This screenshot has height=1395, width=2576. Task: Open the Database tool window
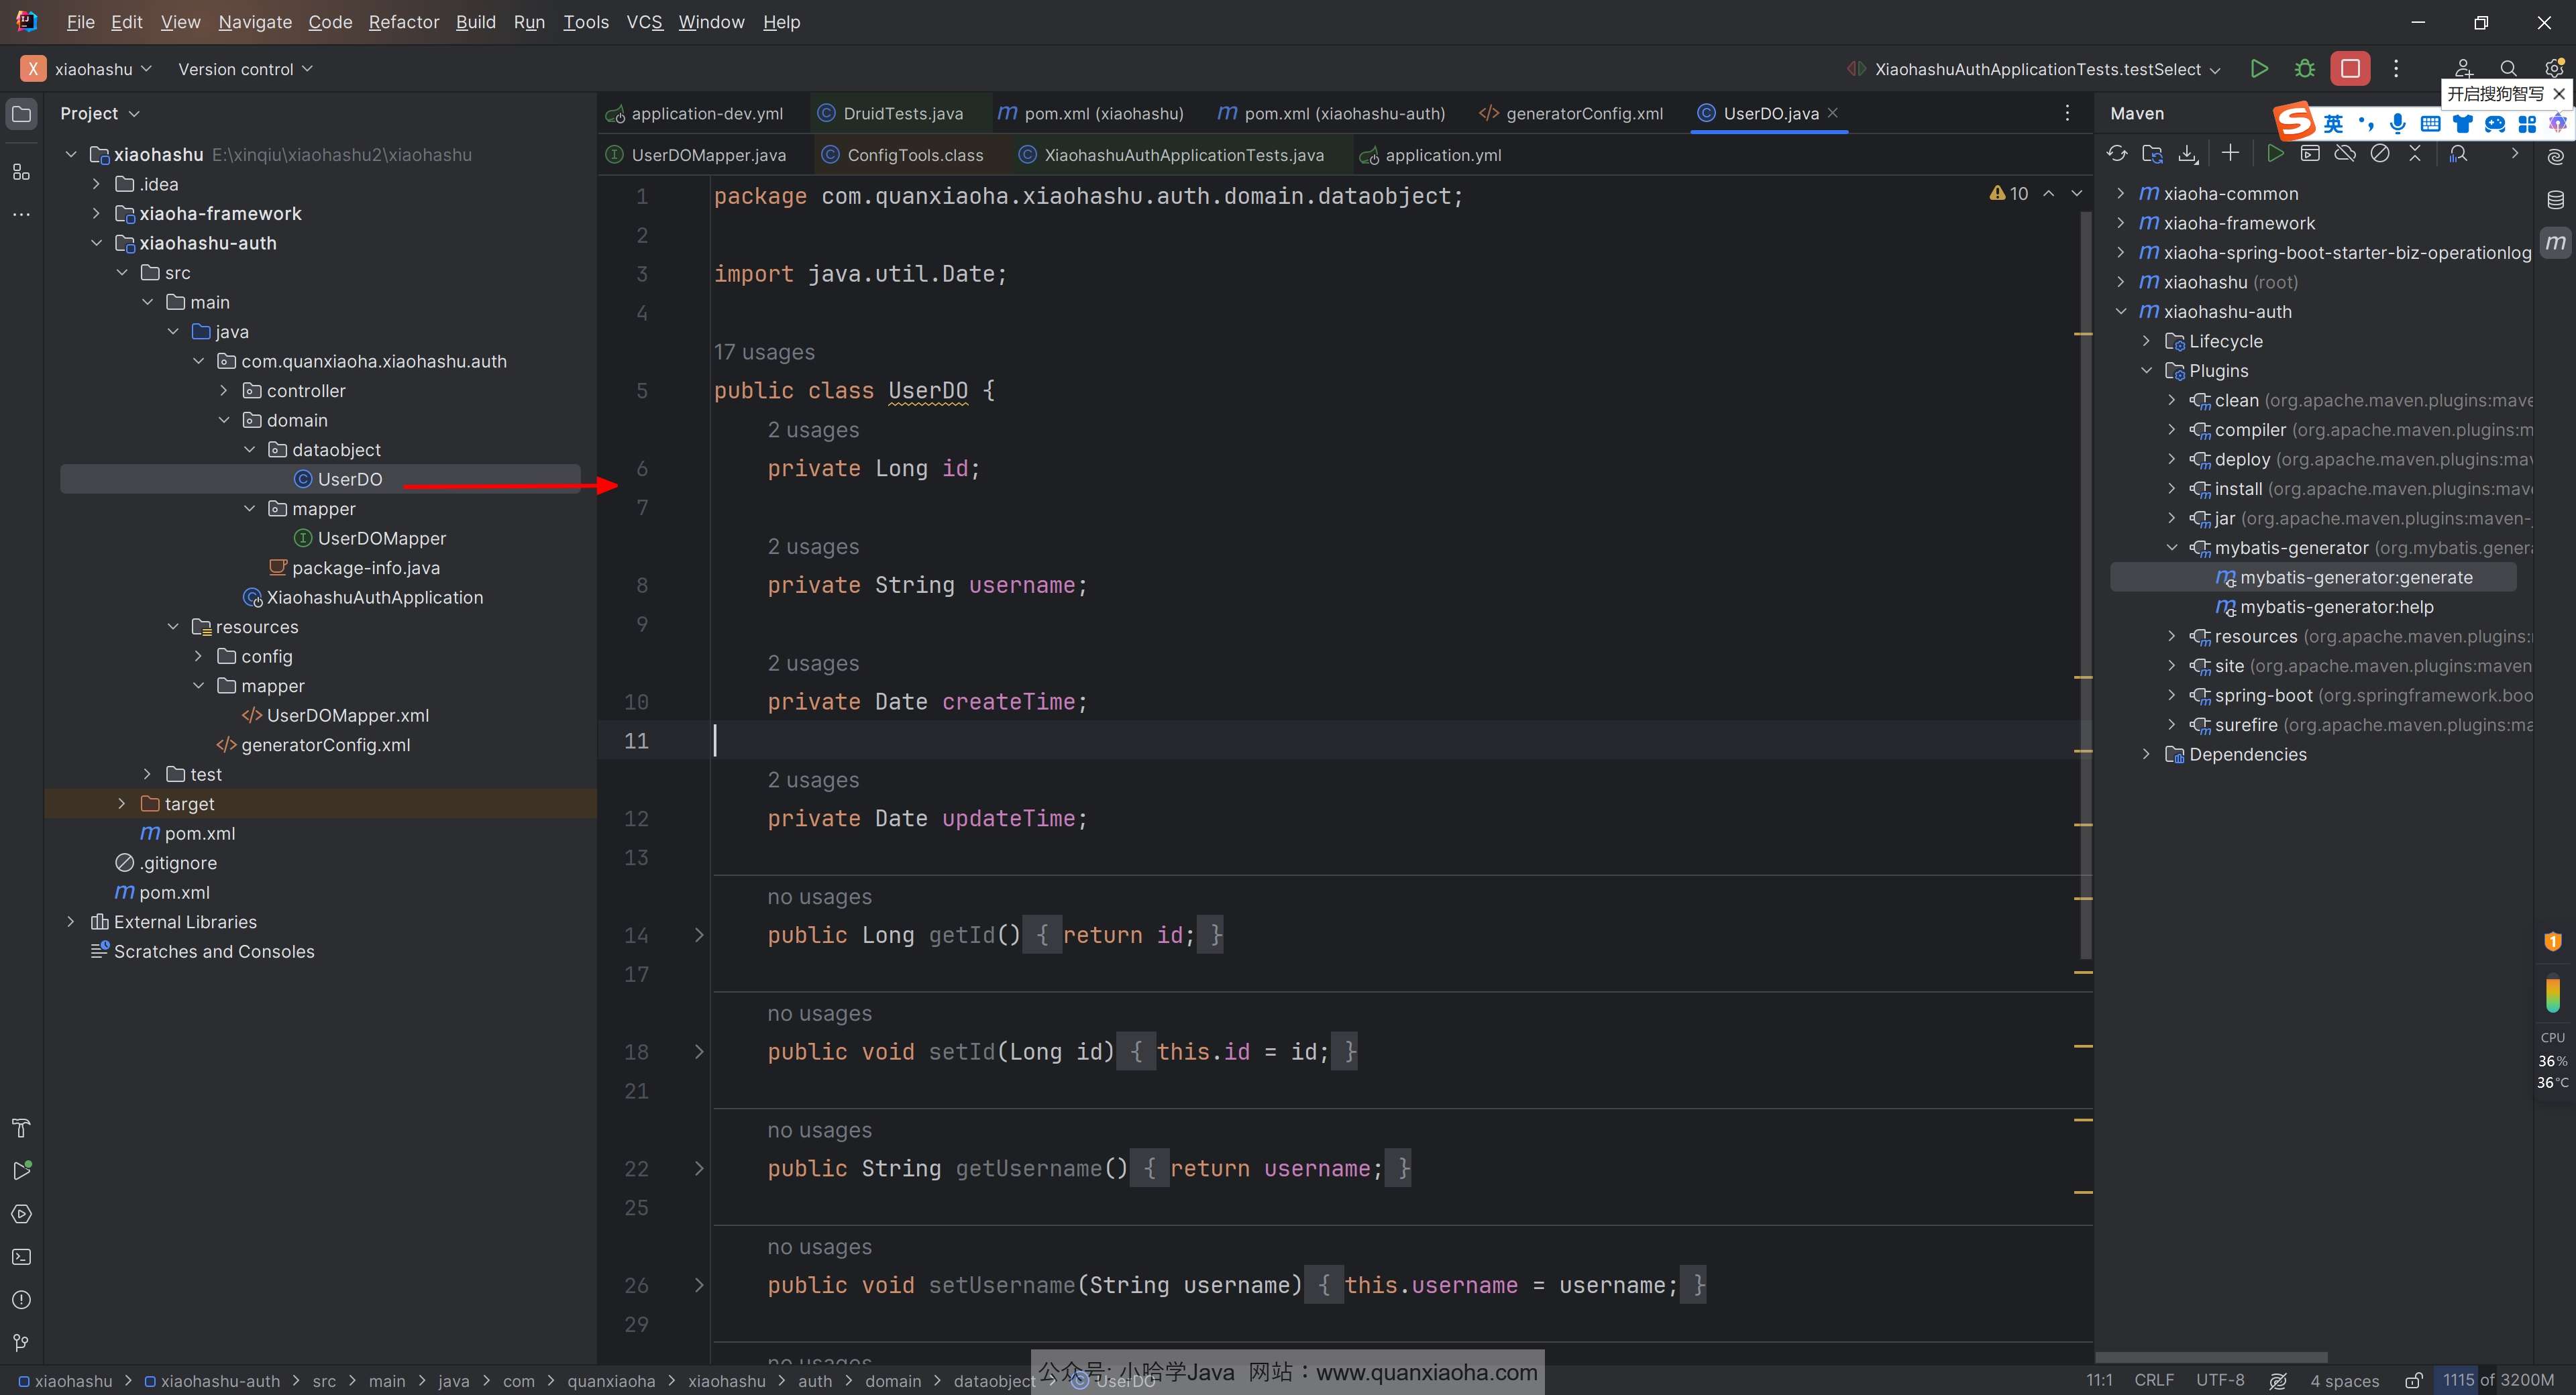pyautogui.click(x=2555, y=200)
